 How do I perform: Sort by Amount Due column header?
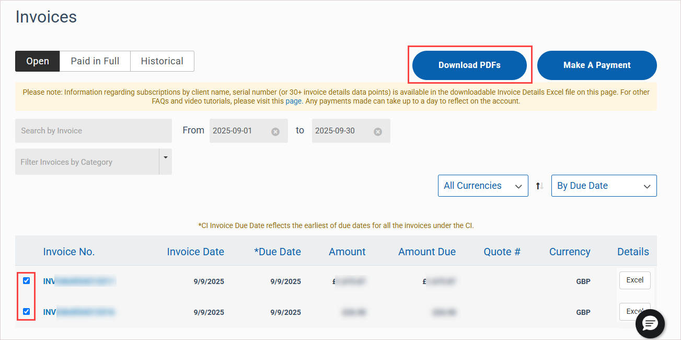(x=426, y=252)
